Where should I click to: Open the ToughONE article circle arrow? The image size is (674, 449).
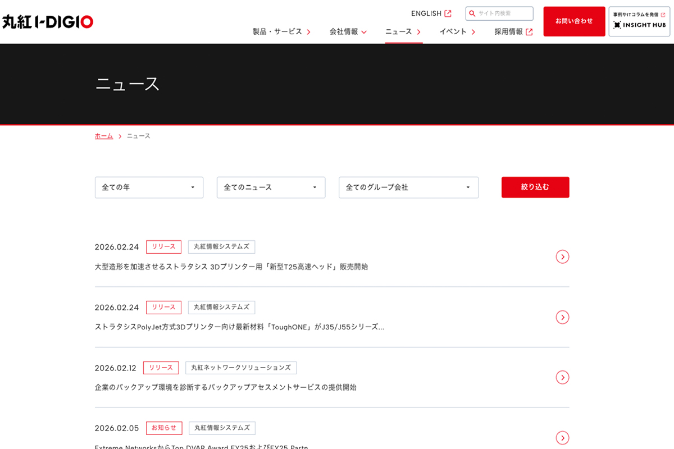click(562, 317)
